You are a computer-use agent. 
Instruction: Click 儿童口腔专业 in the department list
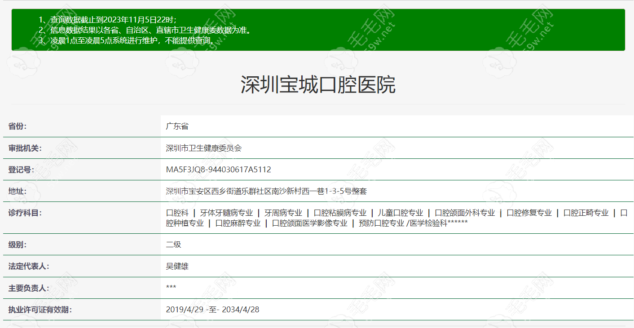tap(401, 213)
